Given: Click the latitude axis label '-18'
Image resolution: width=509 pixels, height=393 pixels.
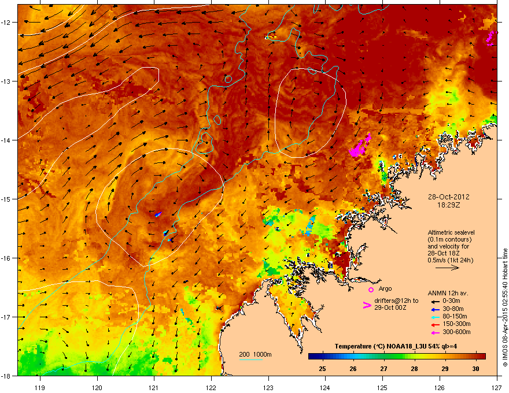Looking at the screenshot, I should [x=6, y=376].
